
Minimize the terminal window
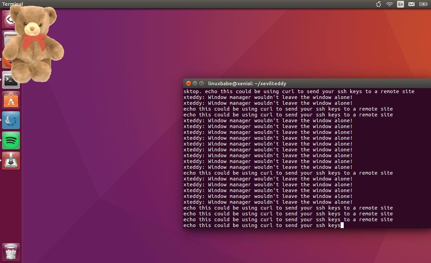click(195, 83)
